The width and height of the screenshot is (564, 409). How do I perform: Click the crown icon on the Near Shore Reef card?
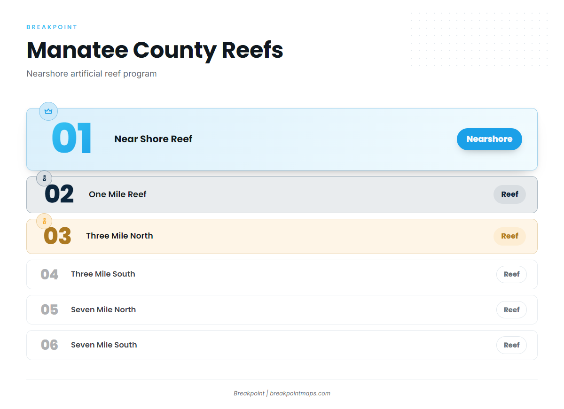pyautogui.click(x=48, y=111)
